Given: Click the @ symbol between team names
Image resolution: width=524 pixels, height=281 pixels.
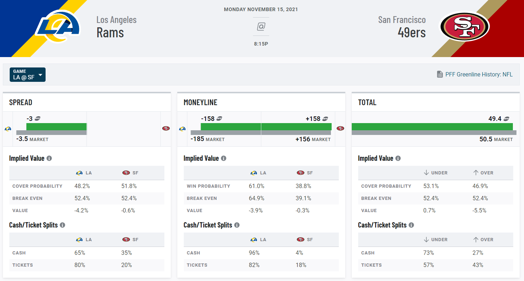Looking at the screenshot, I should pyautogui.click(x=261, y=27).
